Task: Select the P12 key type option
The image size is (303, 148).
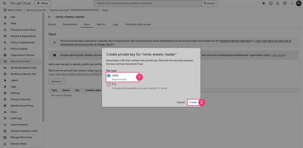Action: click(x=109, y=84)
